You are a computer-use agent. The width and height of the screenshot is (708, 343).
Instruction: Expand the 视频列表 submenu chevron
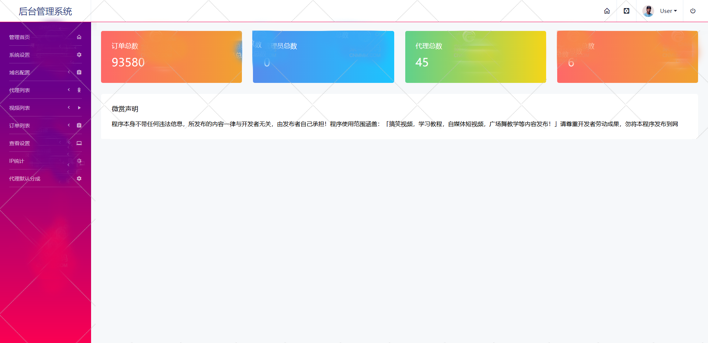(69, 108)
